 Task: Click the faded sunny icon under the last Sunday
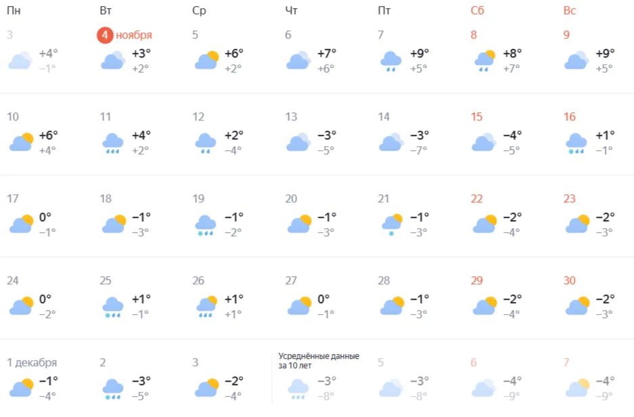pos(576,388)
